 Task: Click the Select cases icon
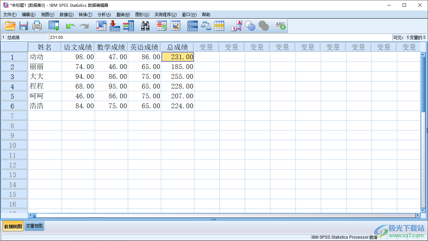(219, 26)
